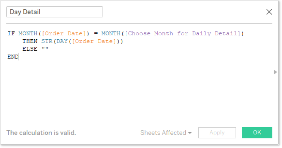Expand the function reference panel arrow

click(x=275, y=72)
